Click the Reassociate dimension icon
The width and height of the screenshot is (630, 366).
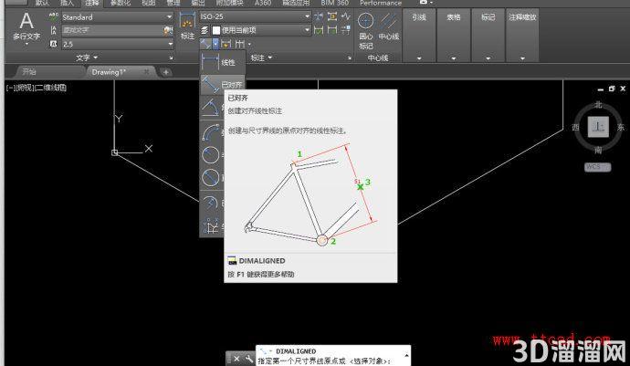tap(345, 30)
